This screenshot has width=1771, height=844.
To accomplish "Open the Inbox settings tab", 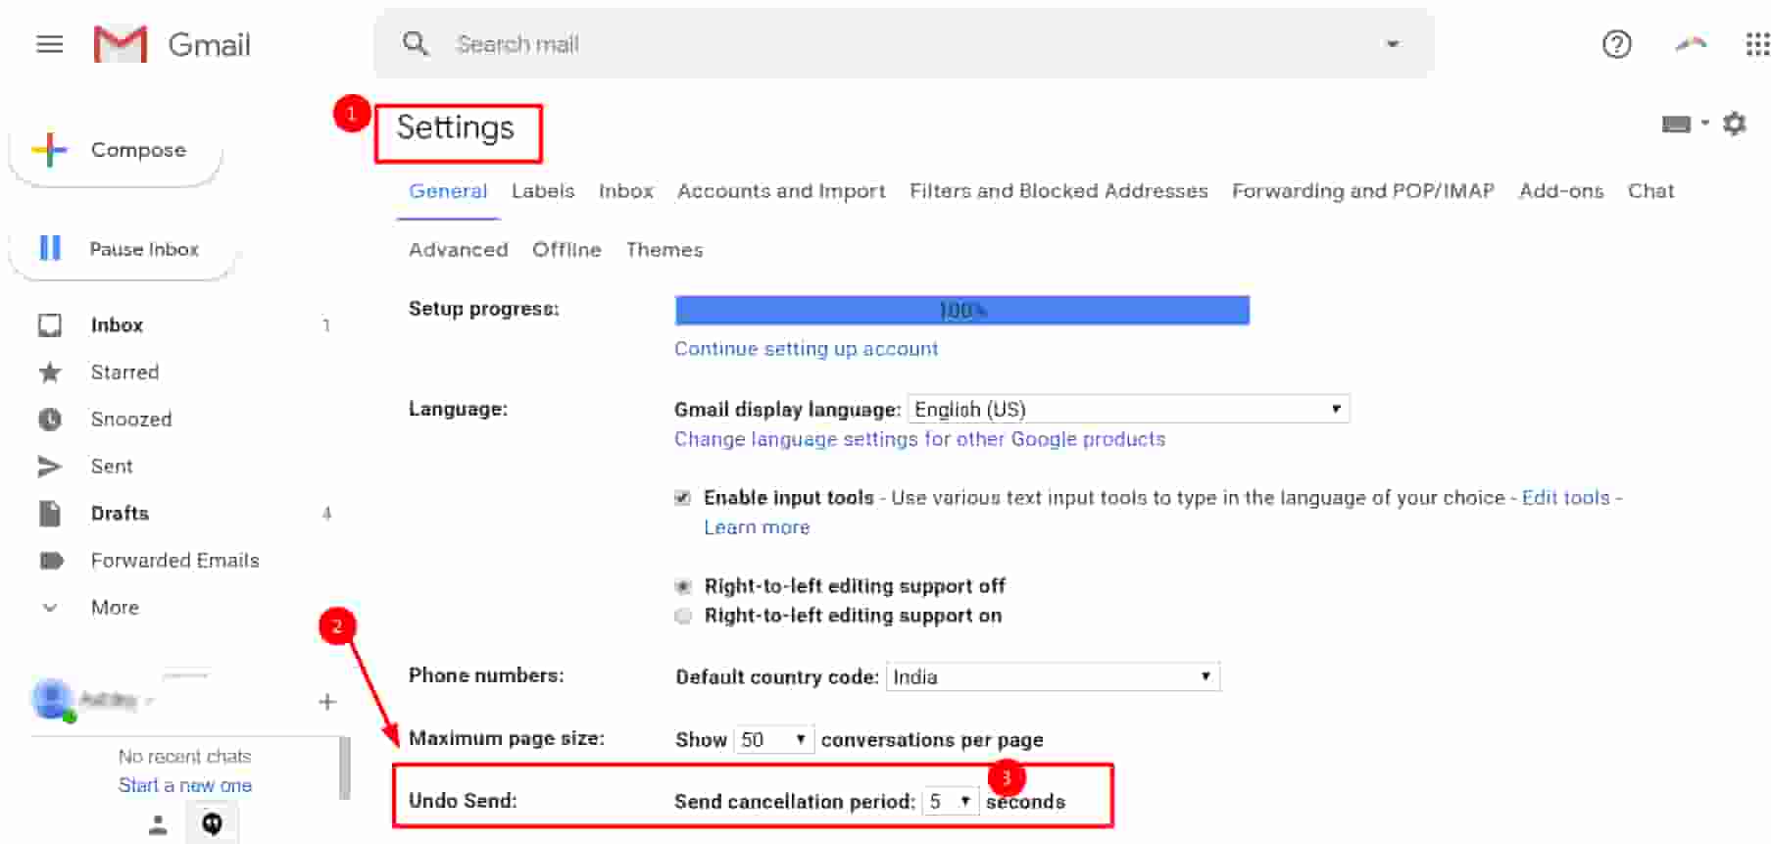I will click(626, 191).
